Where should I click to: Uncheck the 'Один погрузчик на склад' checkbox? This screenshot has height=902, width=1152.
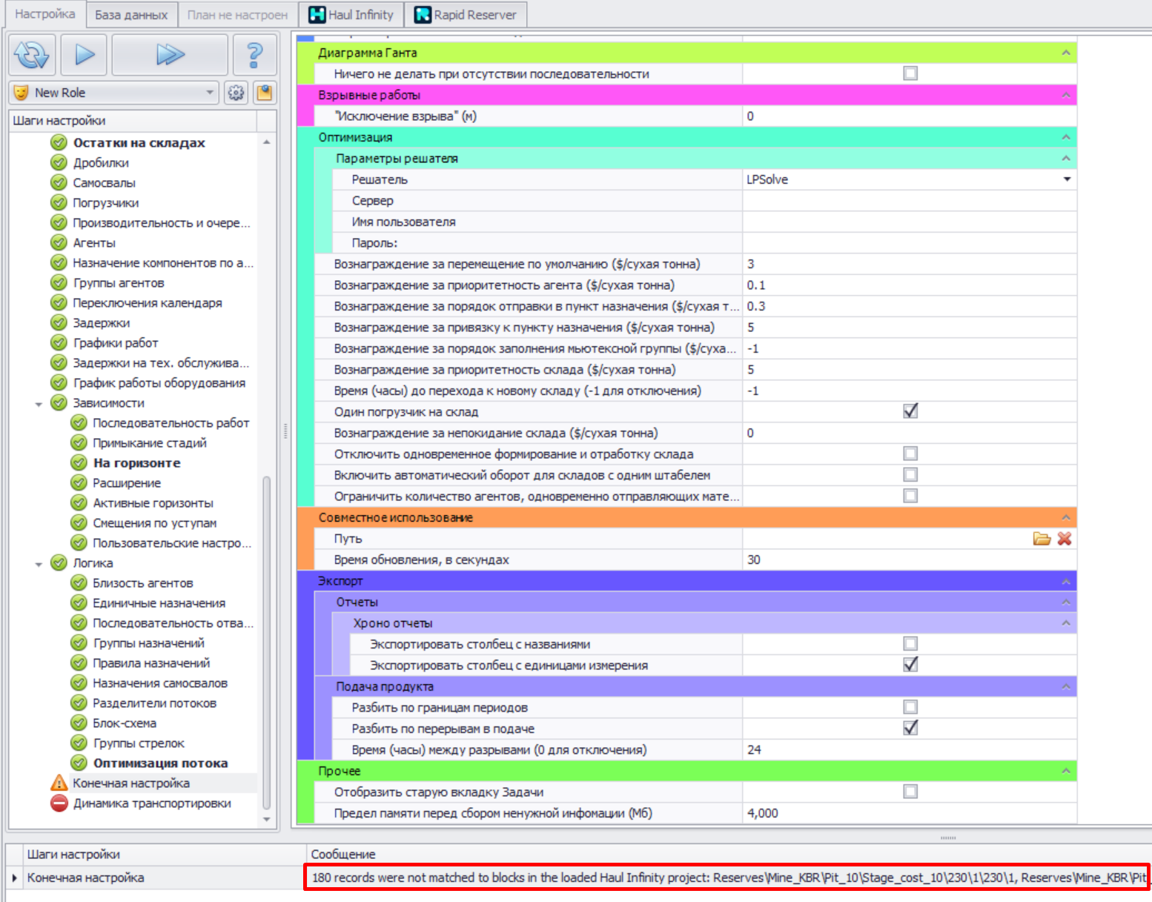tap(910, 411)
